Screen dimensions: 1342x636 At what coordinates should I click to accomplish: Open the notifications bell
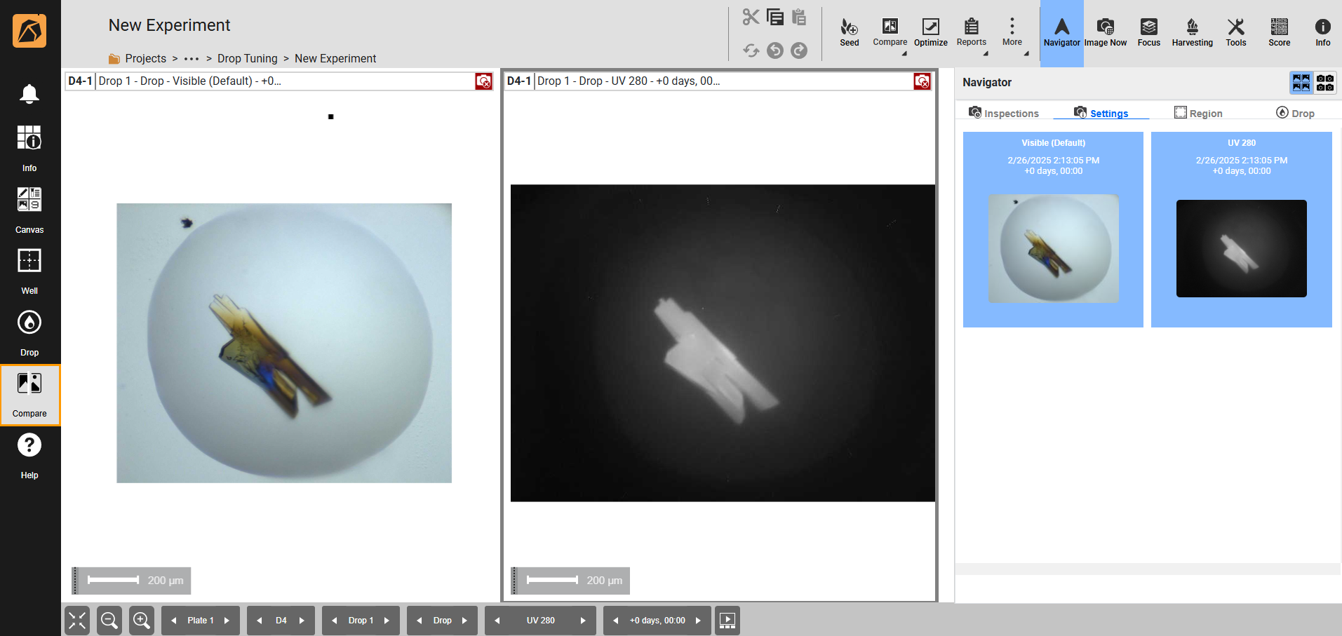click(29, 93)
